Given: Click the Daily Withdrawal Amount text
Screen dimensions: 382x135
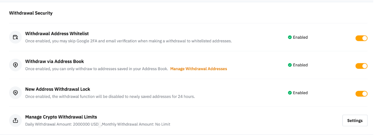Looking at the screenshot, I should tap(62, 124).
